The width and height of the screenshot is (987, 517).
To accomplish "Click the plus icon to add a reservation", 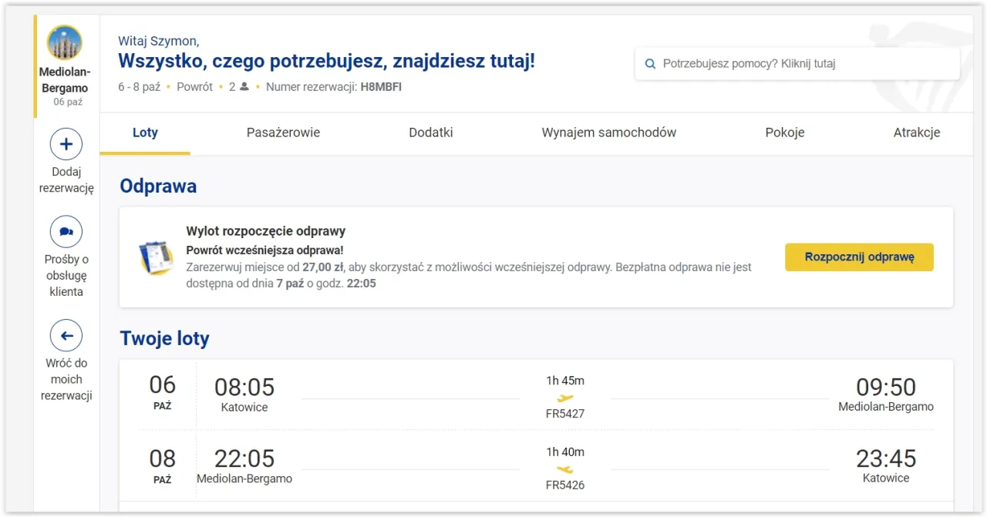I will pos(66,144).
